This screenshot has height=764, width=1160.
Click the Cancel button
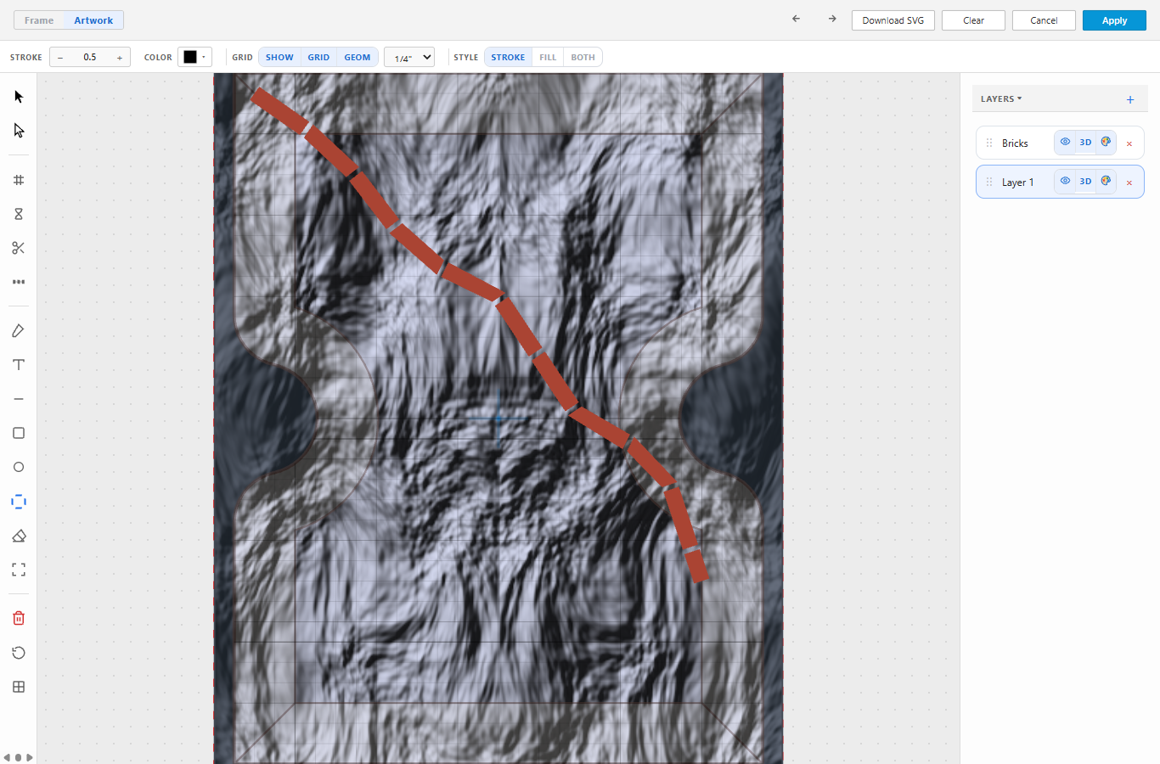tap(1044, 20)
